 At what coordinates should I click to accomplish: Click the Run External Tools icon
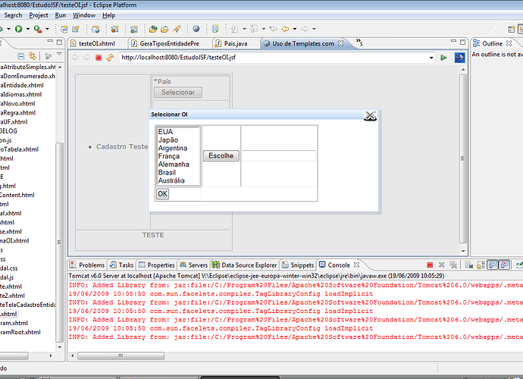38,29
